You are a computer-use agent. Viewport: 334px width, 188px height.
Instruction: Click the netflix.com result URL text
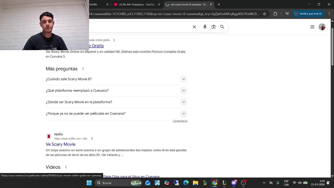click(71, 139)
